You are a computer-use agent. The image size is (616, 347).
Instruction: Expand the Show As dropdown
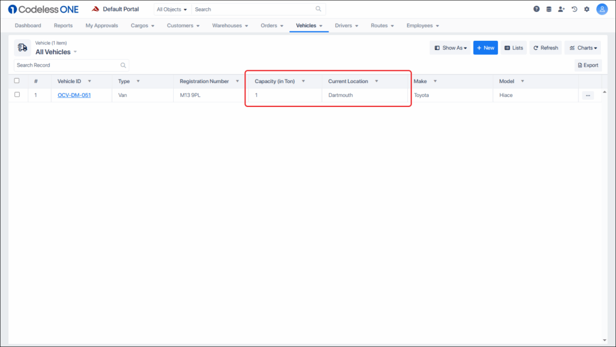pyautogui.click(x=450, y=47)
